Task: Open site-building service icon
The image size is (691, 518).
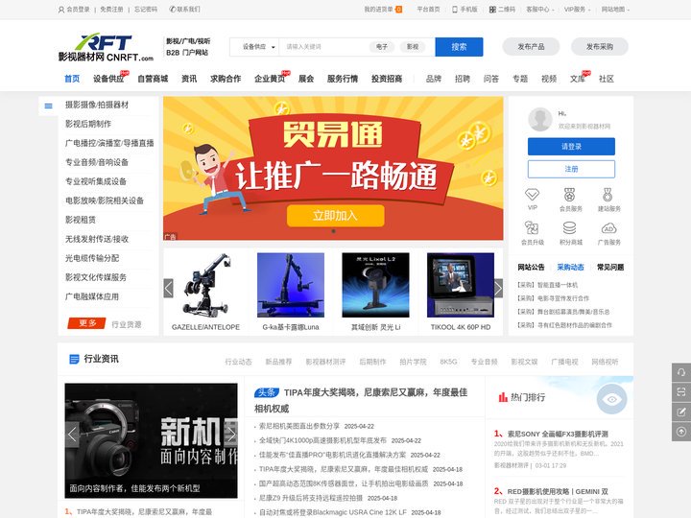Action: pyautogui.click(x=608, y=194)
